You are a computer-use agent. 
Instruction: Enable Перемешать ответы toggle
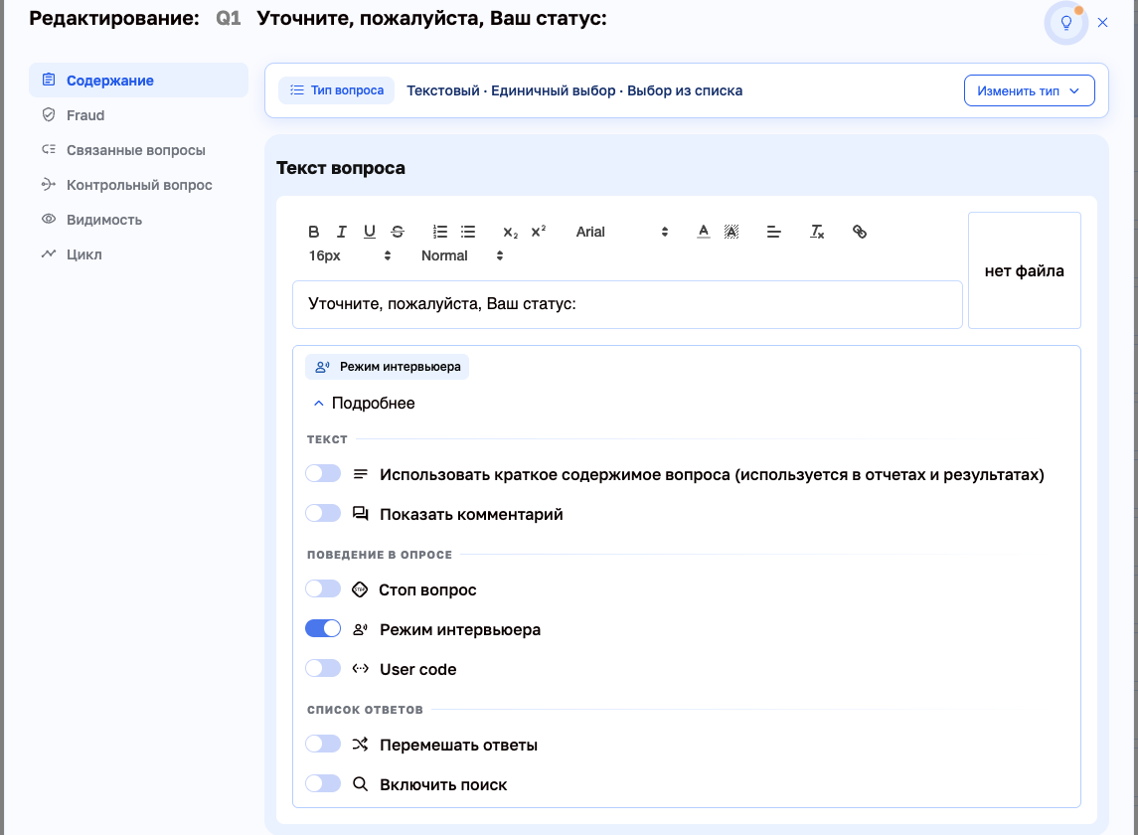click(x=323, y=745)
